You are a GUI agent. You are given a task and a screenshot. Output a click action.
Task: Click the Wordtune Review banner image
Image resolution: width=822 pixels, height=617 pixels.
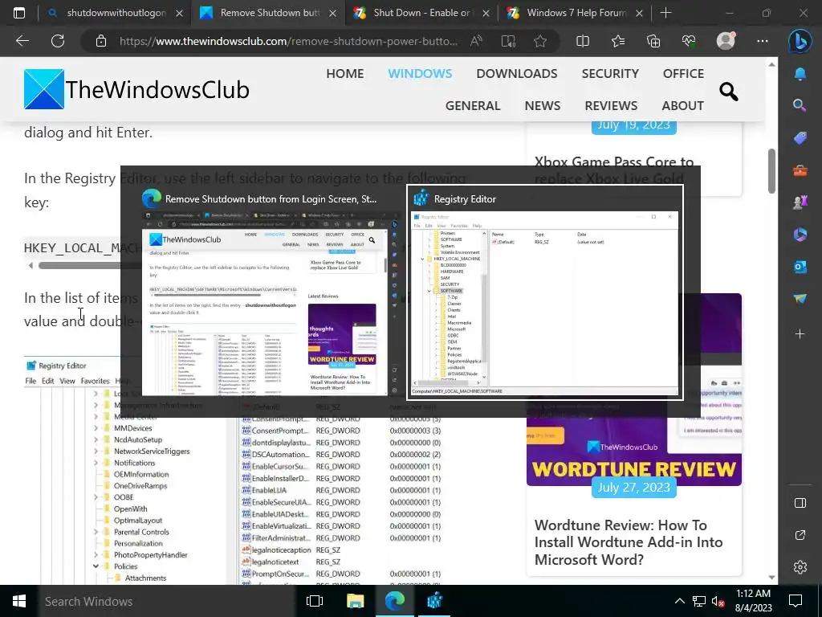(634, 390)
